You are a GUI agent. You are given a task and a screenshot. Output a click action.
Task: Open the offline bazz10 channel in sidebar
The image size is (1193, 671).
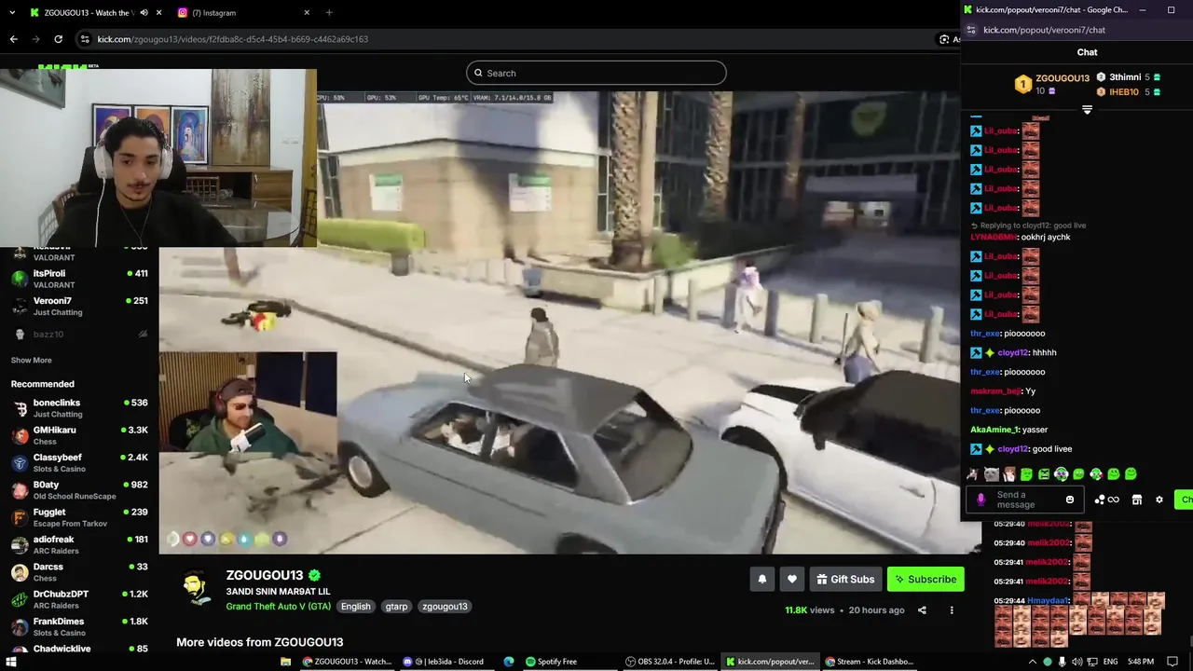click(x=79, y=334)
